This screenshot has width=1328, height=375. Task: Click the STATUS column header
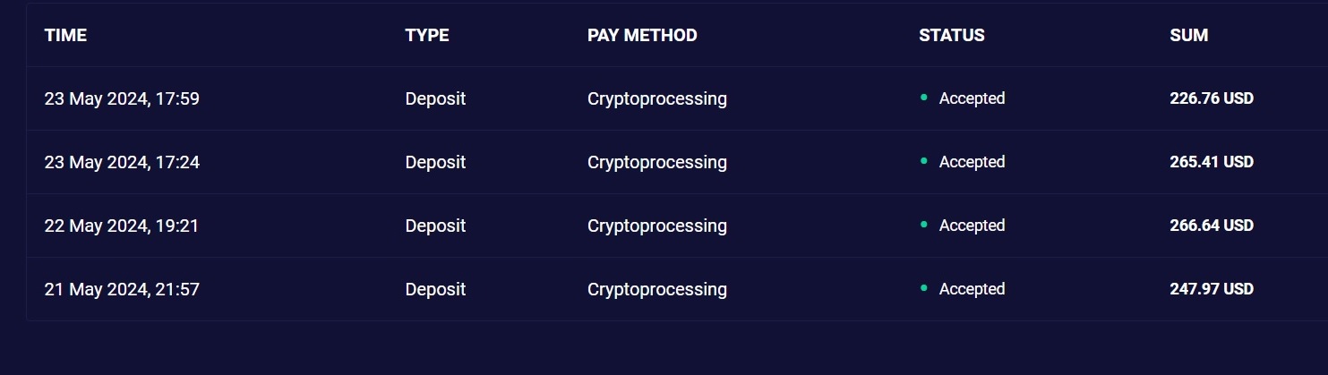pos(952,36)
